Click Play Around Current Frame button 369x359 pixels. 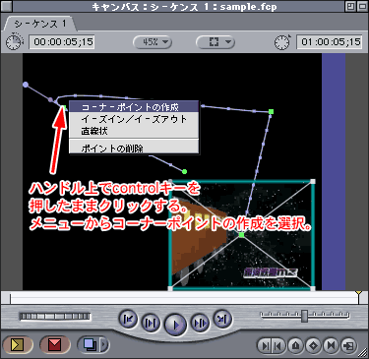point(200,323)
